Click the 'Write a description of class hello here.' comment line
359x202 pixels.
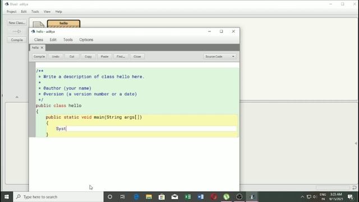click(94, 77)
